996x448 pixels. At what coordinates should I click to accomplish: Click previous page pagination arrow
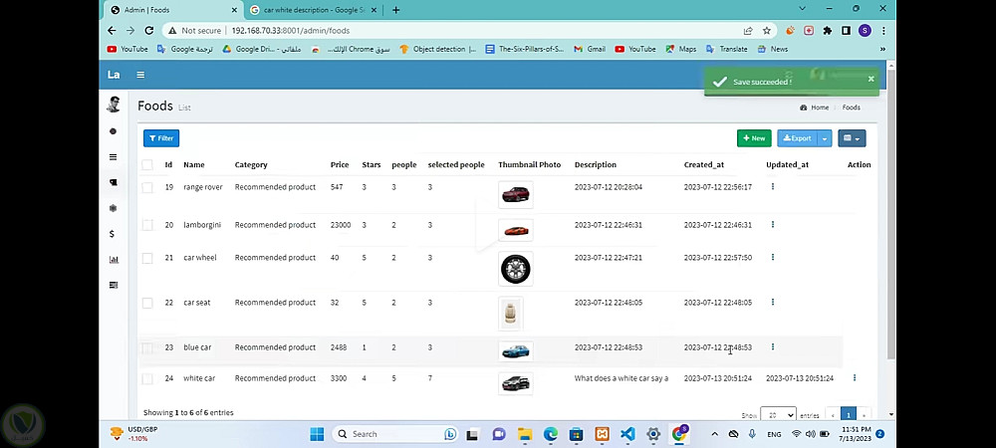point(834,415)
